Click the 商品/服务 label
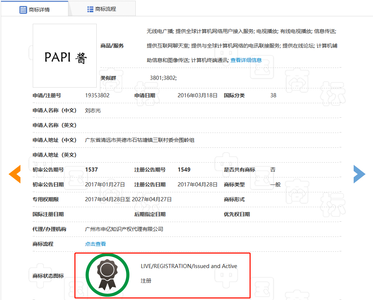This screenshot has height=300, width=373. click(x=112, y=46)
